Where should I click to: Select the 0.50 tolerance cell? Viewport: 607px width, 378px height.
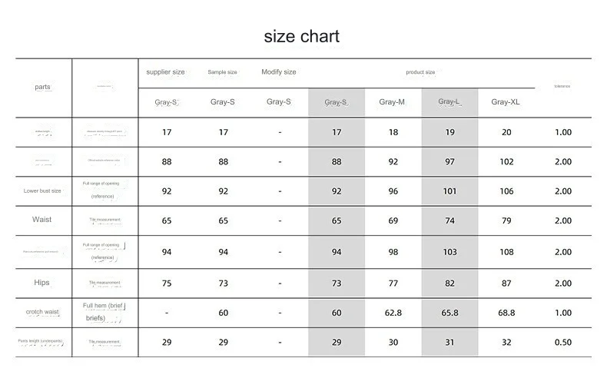point(562,342)
